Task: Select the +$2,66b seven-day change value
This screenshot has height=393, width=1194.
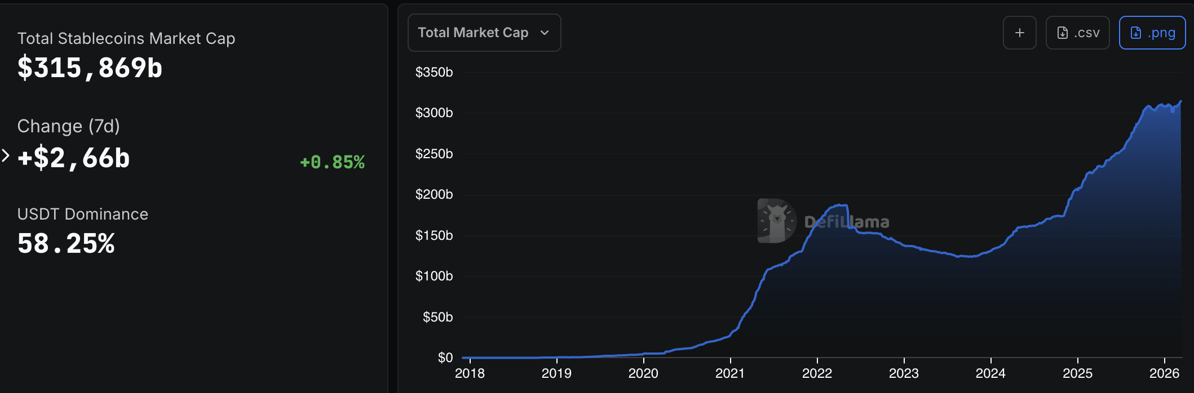Action: pyautogui.click(x=74, y=158)
